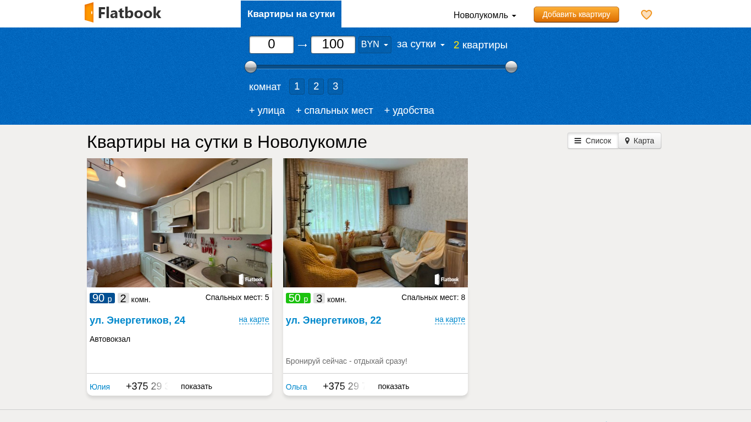751x422 pixels.
Task: Expand the за сутки period dropdown
Action: pos(421,45)
